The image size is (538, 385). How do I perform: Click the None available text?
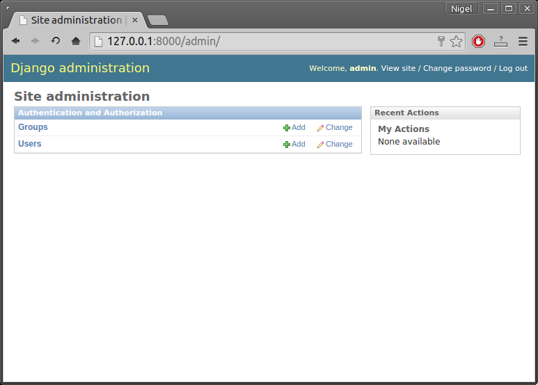pos(409,142)
